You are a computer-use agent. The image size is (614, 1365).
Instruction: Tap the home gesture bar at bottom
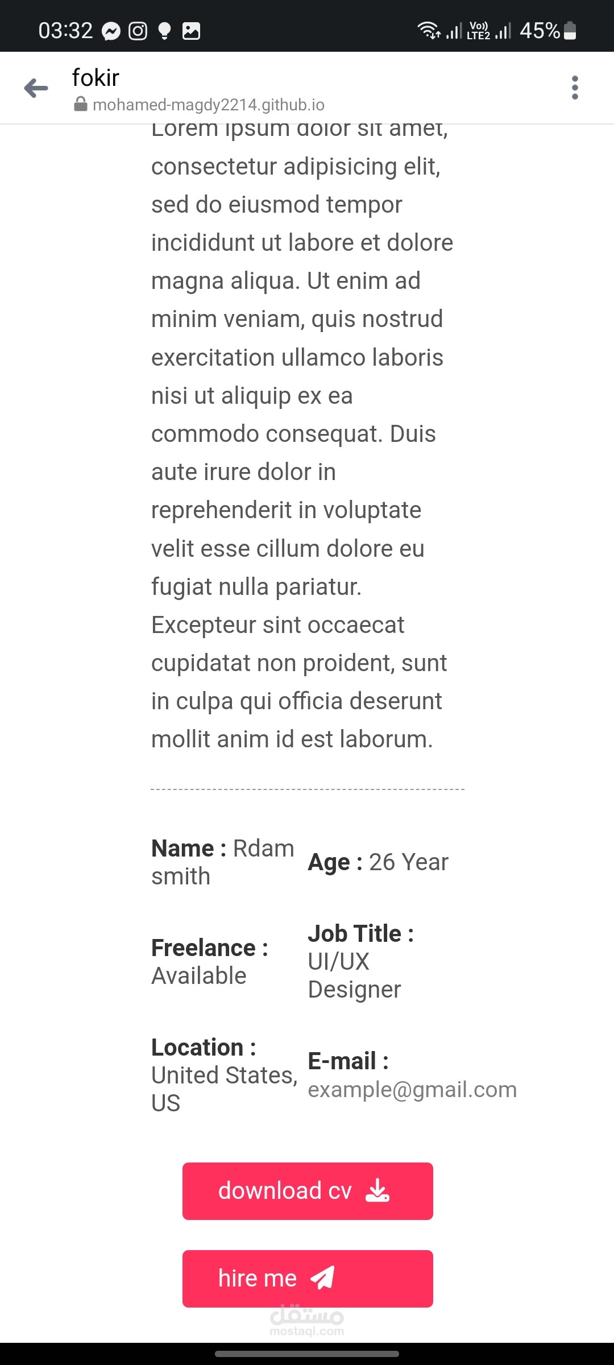click(x=307, y=1354)
